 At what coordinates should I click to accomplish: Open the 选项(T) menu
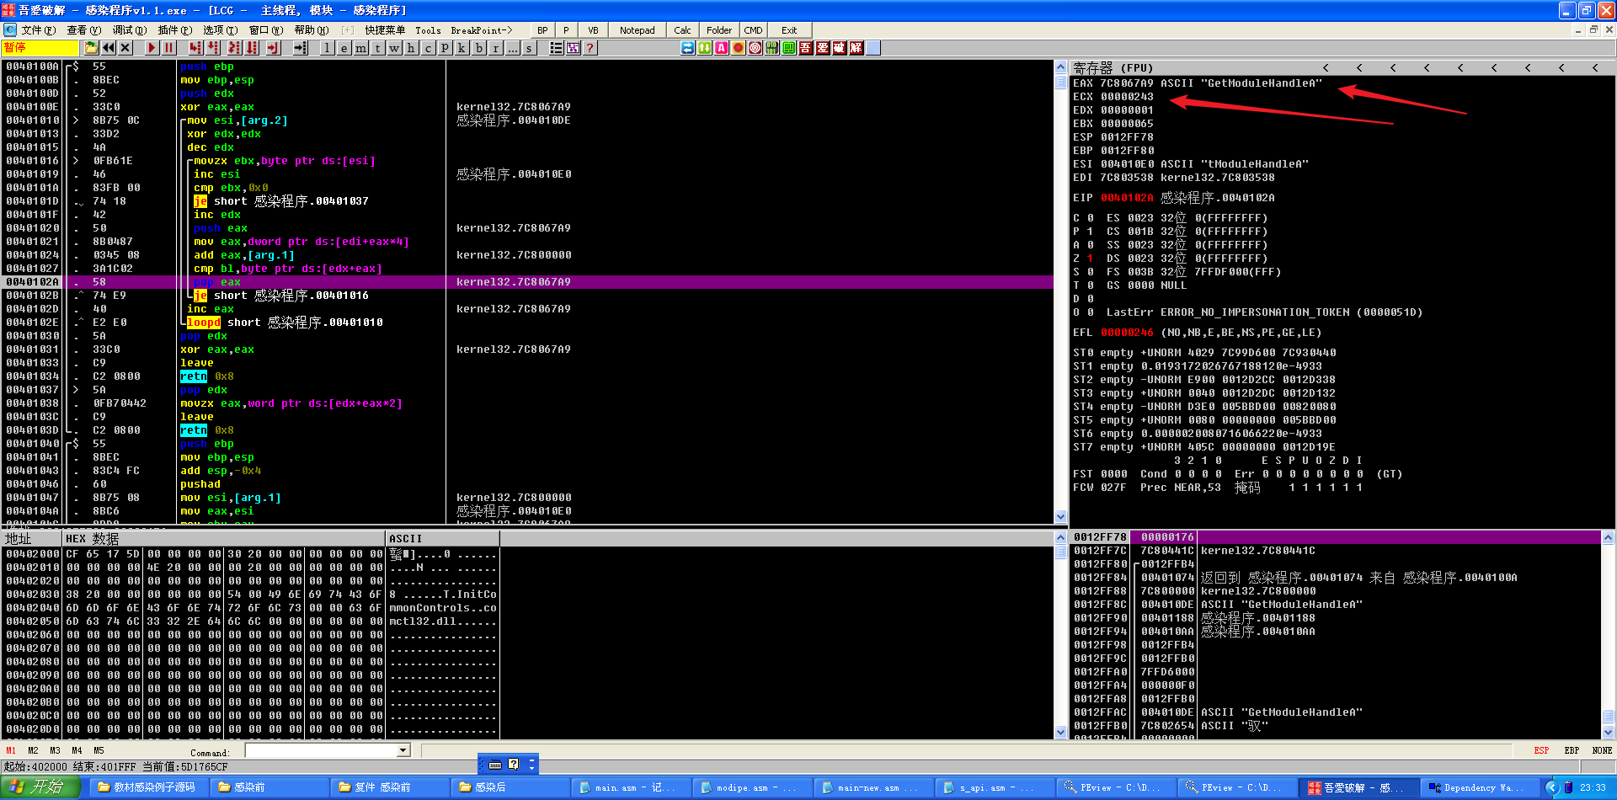coord(220,30)
